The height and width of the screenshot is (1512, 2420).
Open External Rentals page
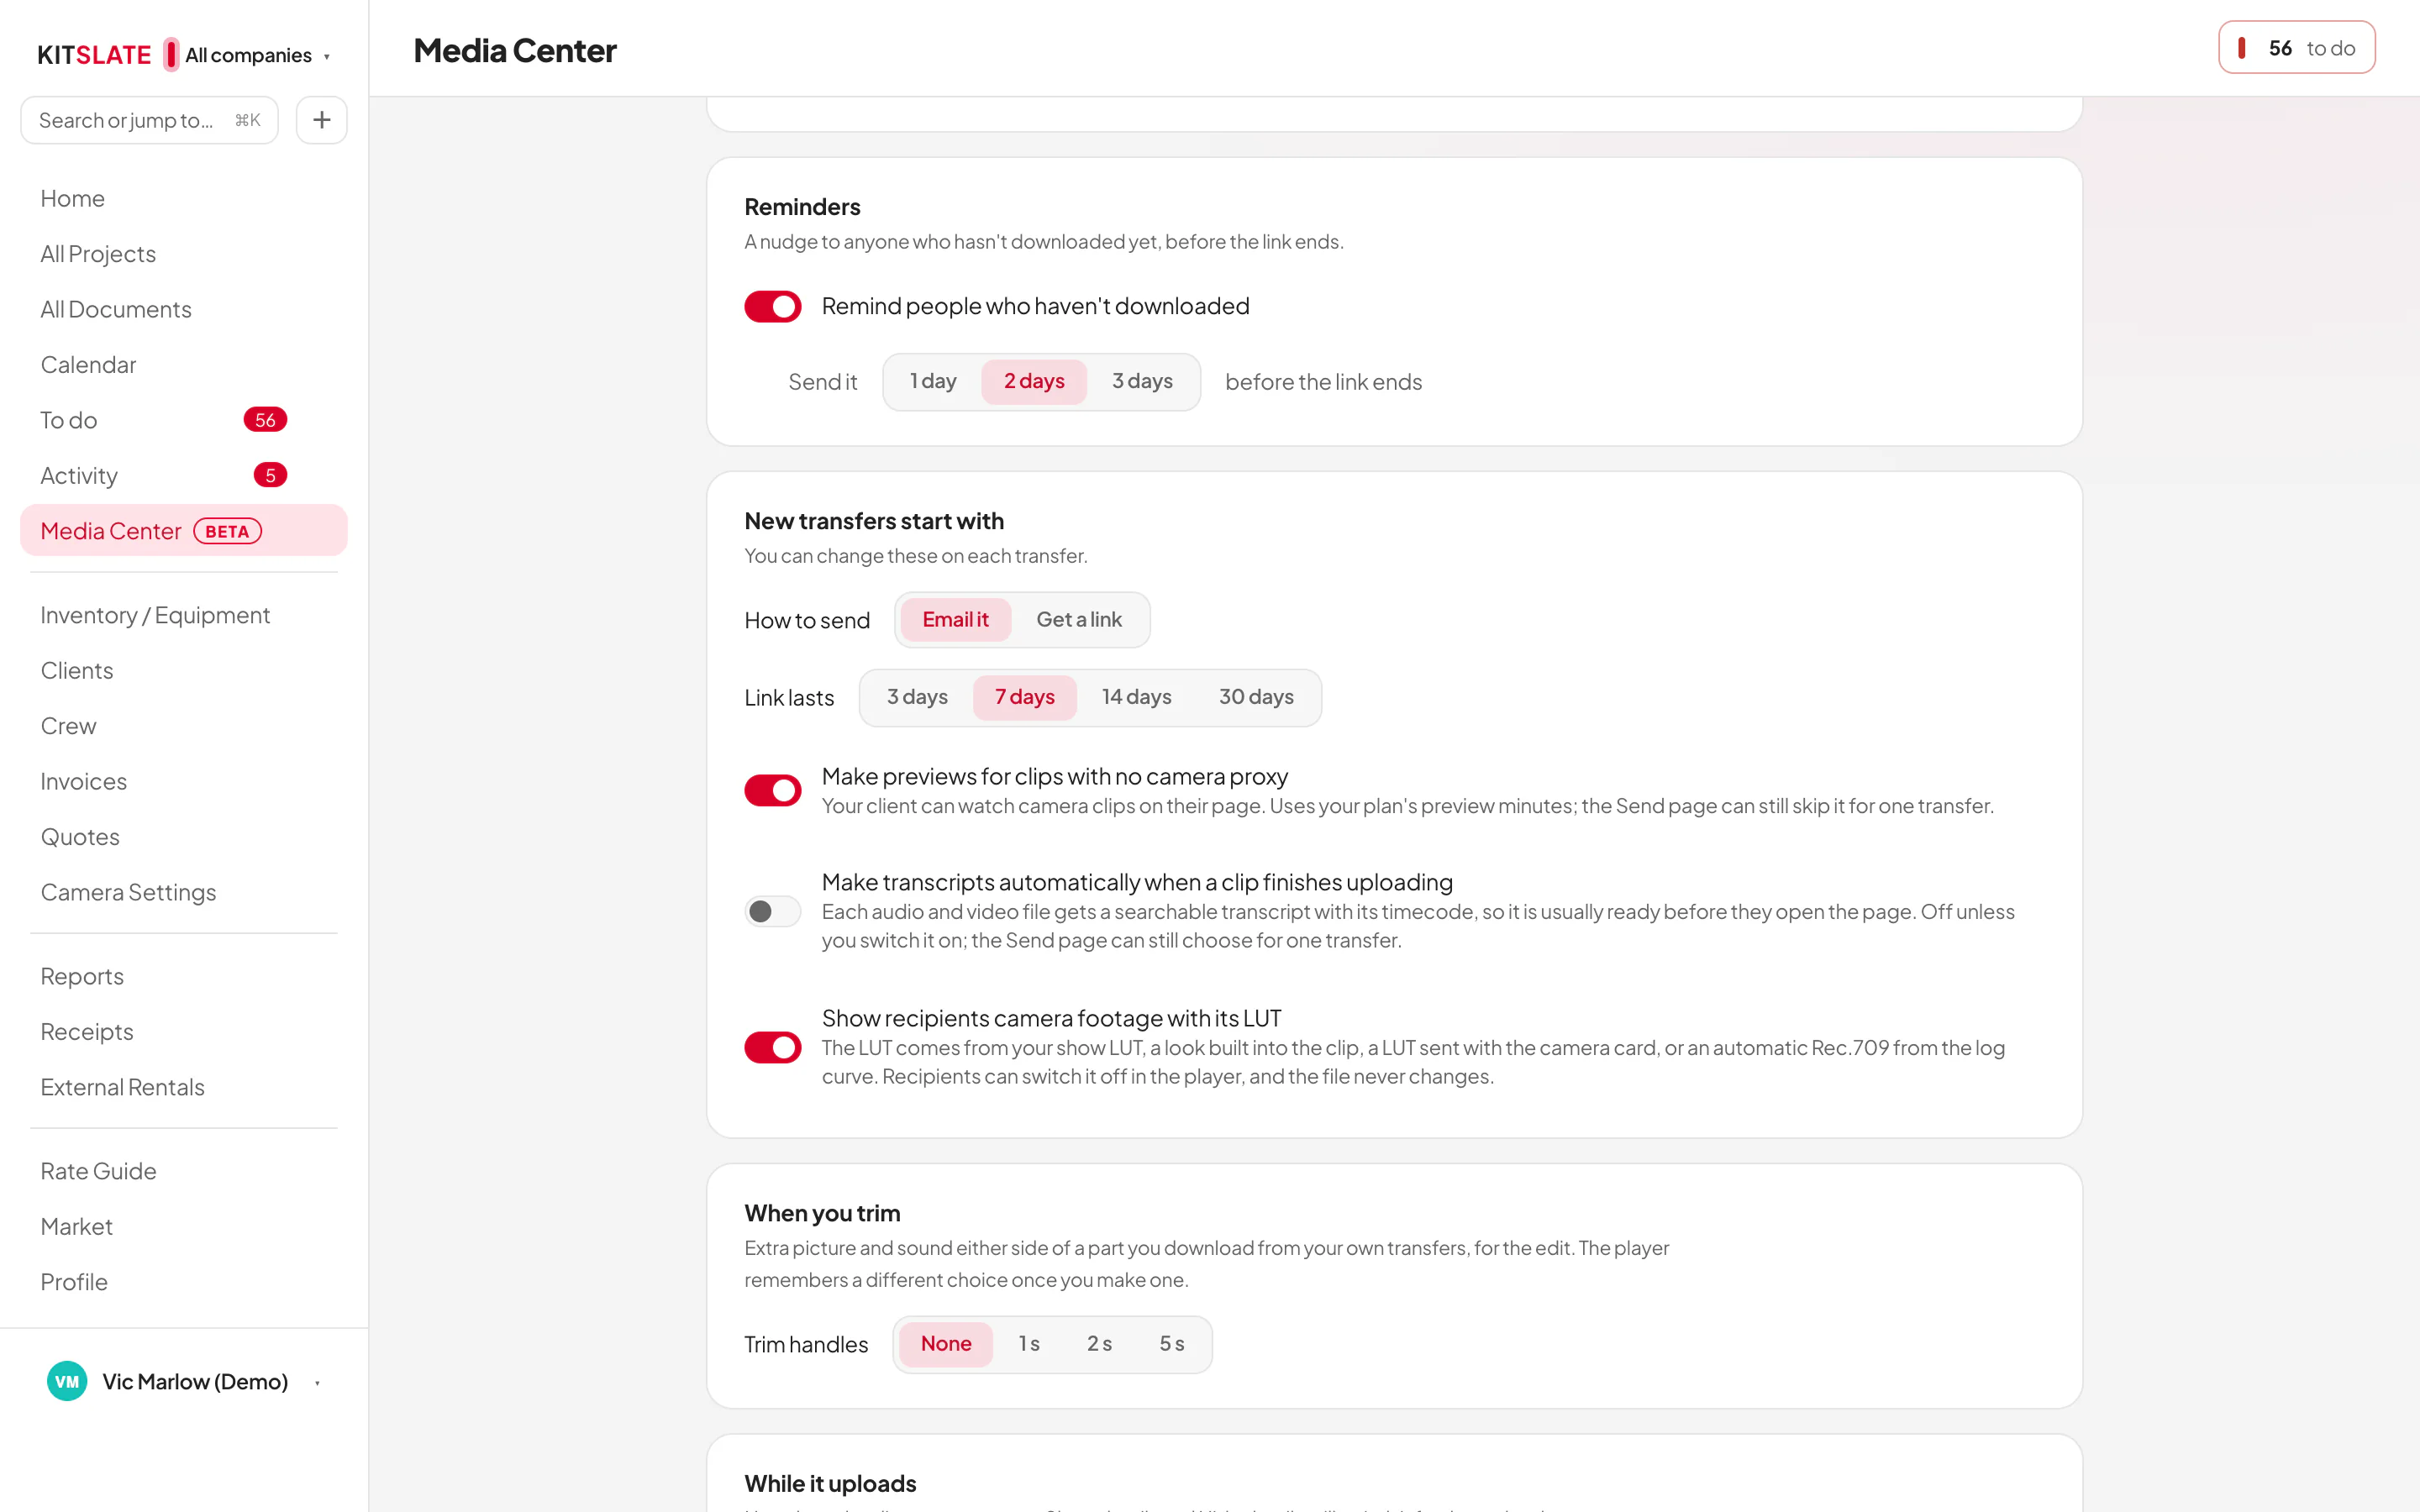coord(184,1087)
